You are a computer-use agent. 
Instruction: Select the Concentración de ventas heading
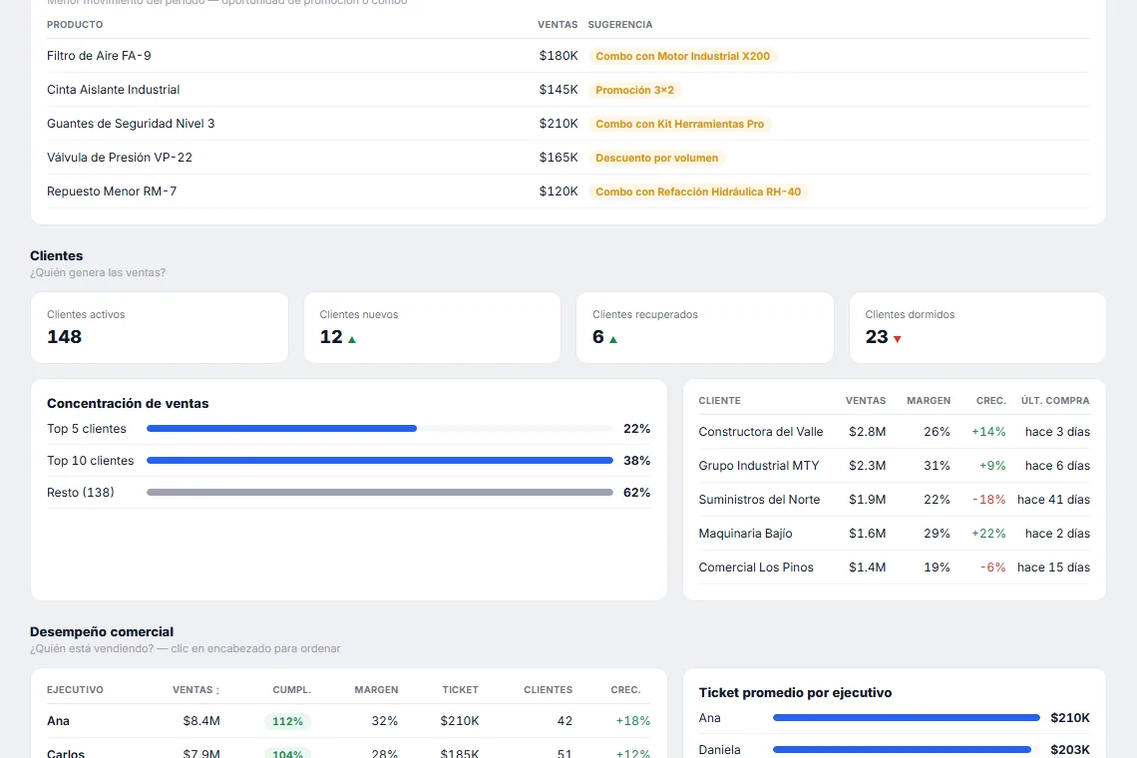(128, 403)
